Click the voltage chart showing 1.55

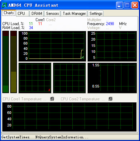tap(112, 78)
